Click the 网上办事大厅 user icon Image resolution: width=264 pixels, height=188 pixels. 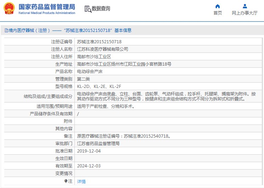pyautogui.click(x=245, y=6)
